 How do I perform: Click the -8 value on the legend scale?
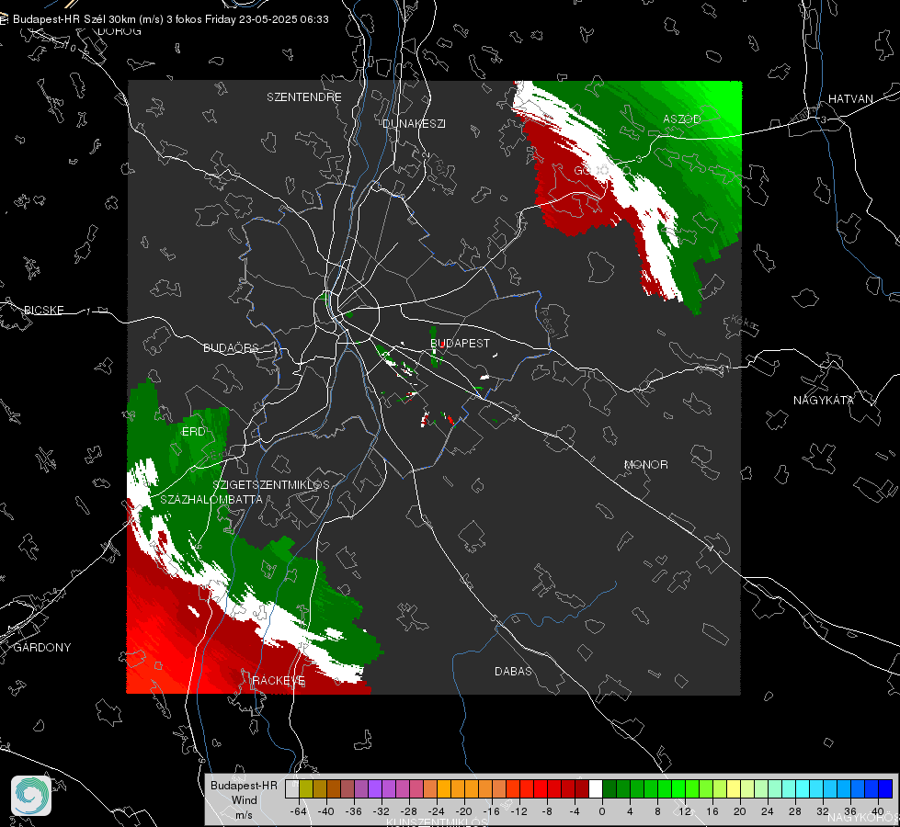547,811
